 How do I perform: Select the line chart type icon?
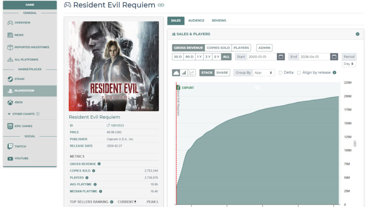tap(192, 73)
